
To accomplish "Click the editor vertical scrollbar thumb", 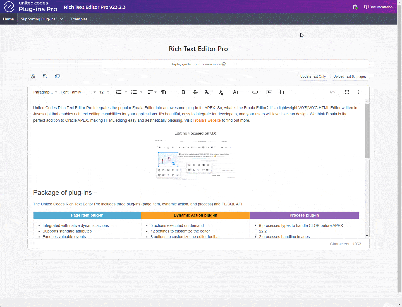I will [x=367, y=131].
